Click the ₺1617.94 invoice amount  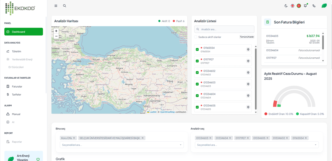[x=313, y=36]
